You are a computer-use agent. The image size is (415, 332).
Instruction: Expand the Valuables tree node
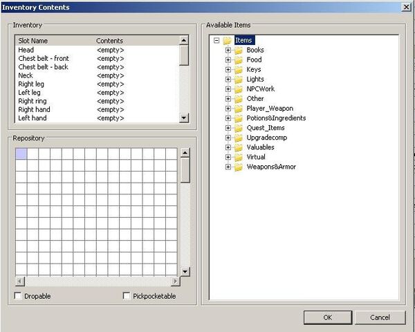coord(228,147)
